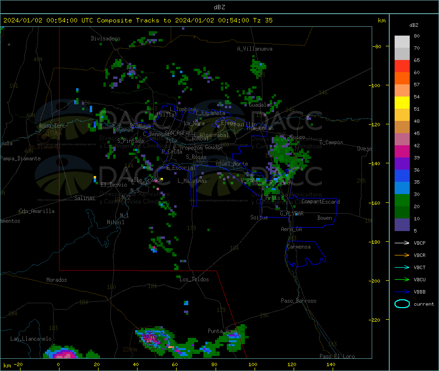Click the 'Bowen' map label
Viewport: 439px width, 371px height.
[324, 218]
